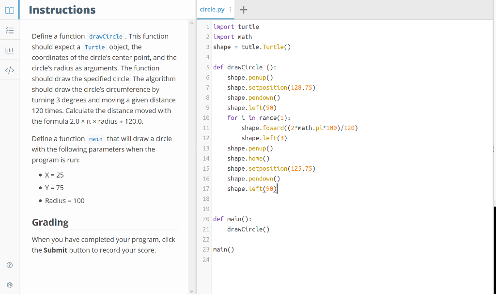This screenshot has width=496, height=294.
Task: Open settings with the gear icon
Action: [9, 285]
